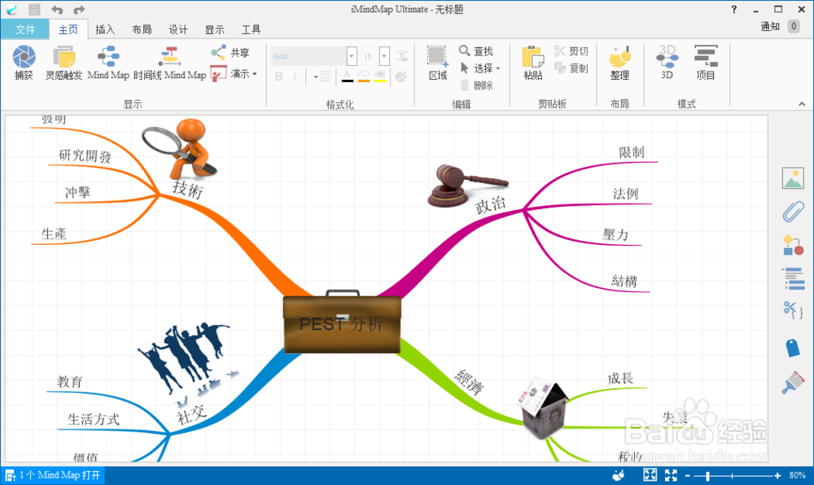Screen dimensions: 814x485
Task: Switch to 3D mode
Action: (667, 62)
